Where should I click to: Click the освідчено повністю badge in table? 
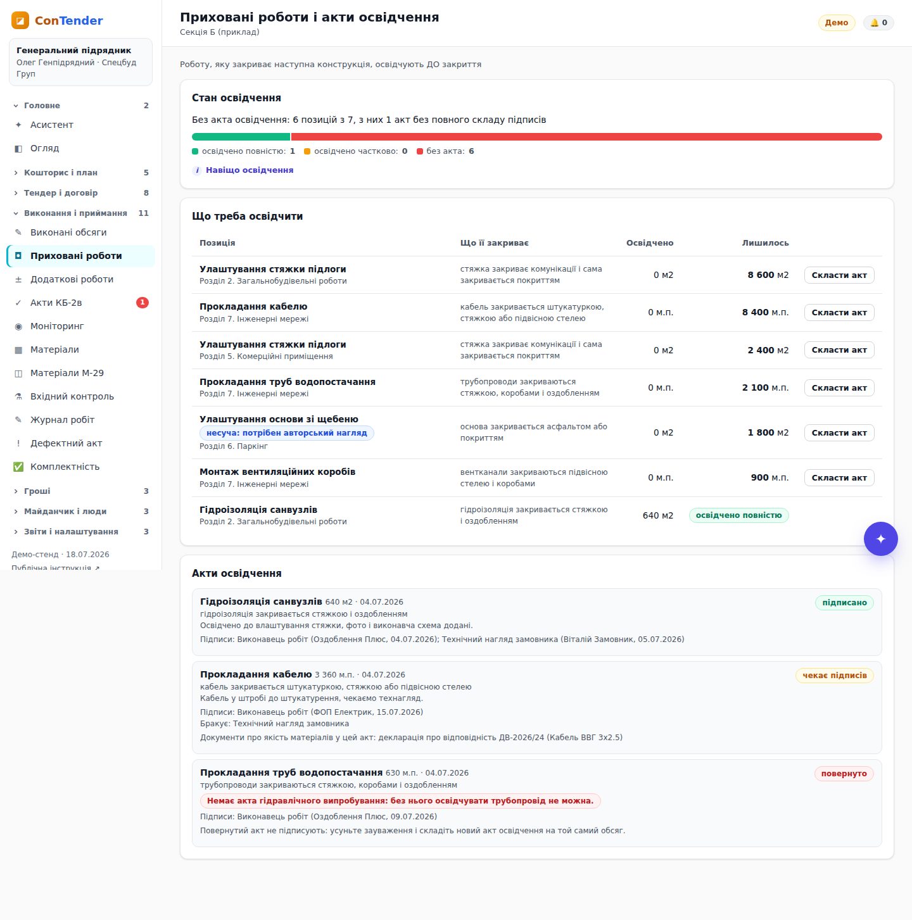tap(738, 515)
